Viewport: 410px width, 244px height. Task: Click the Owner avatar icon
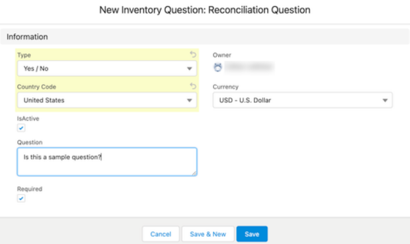[217, 67]
